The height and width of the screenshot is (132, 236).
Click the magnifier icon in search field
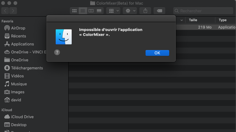tap(177, 11)
